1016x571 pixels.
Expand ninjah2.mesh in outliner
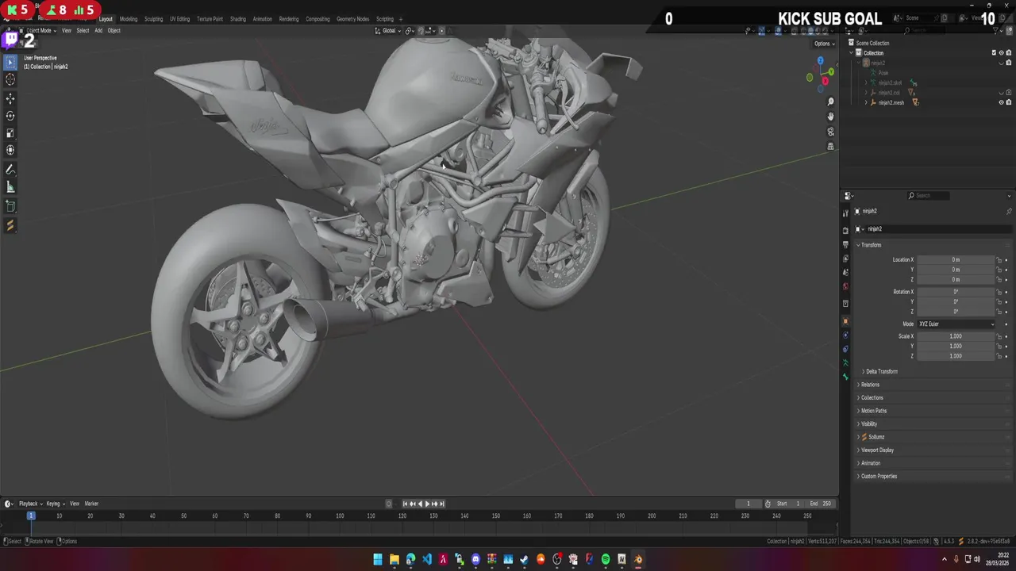pos(866,102)
